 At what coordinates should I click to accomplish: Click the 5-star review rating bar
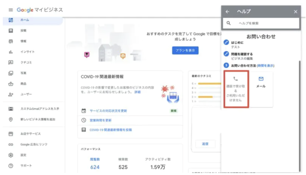coord(210,84)
